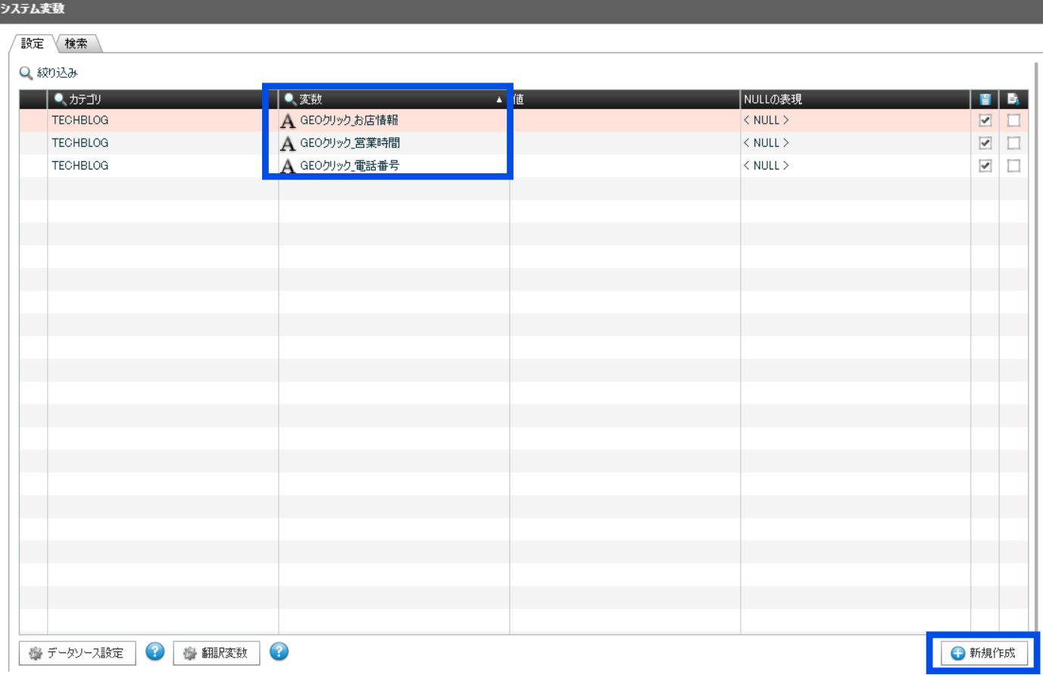The width and height of the screenshot is (1043, 675).
Task: Click the 新規作成 button
Action: pos(983,653)
